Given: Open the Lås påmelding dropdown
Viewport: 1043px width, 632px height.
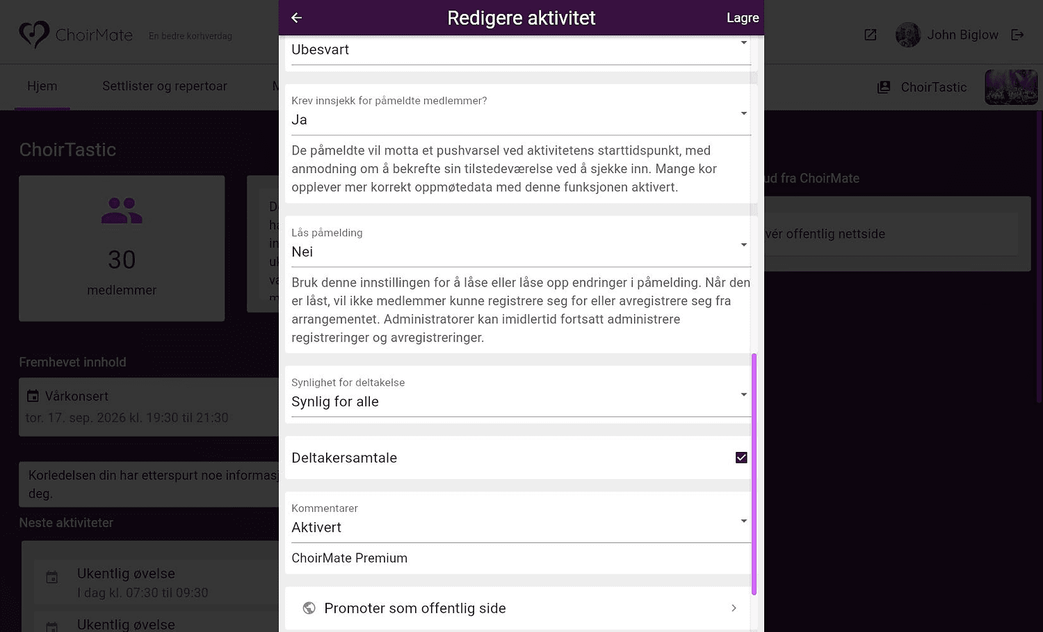Looking at the screenshot, I should point(521,245).
